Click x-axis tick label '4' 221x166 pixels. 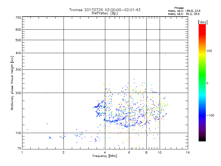click(105, 152)
